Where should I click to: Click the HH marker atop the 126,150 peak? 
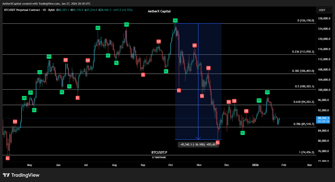pyautogui.click(x=175, y=20)
